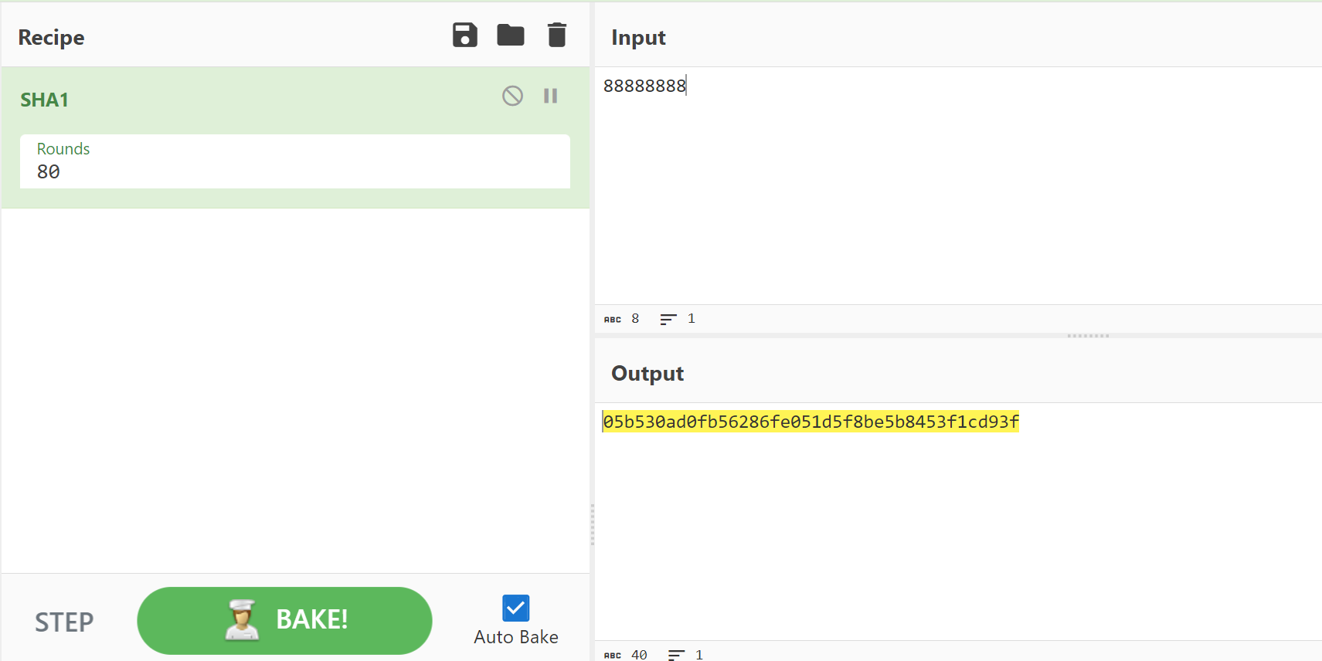Focus the Input text 88888888
Image resolution: width=1322 pixels, height=661 pixels.
[644, 86]
